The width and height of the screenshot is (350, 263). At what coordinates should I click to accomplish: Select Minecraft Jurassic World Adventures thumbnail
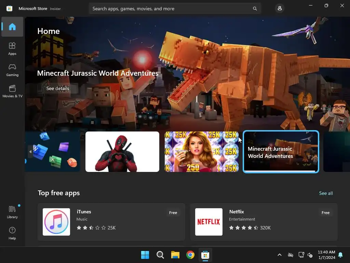click(x=281, y=152)
